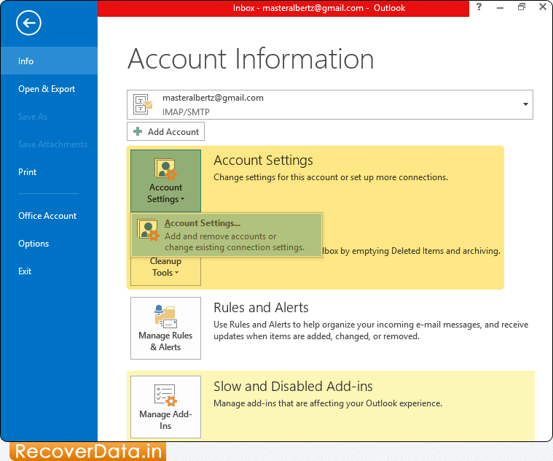
Task: Click the mailbox account icon in the selector
Action: [142, 104]
